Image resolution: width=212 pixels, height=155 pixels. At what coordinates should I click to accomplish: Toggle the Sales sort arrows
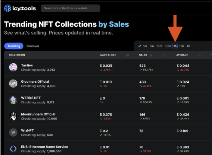151,55
